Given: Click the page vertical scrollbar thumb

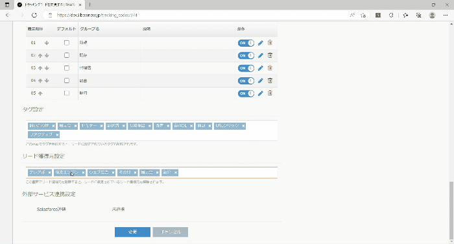Looking at the screenshot, I should [451, 210].
